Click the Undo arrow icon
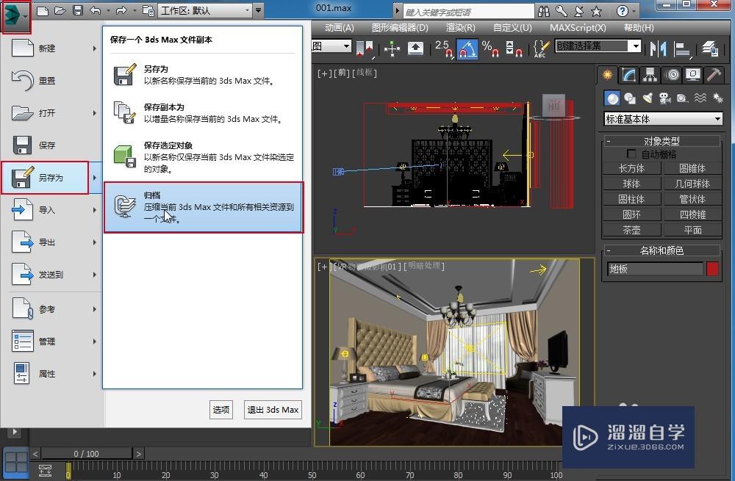 click(95, 10)
